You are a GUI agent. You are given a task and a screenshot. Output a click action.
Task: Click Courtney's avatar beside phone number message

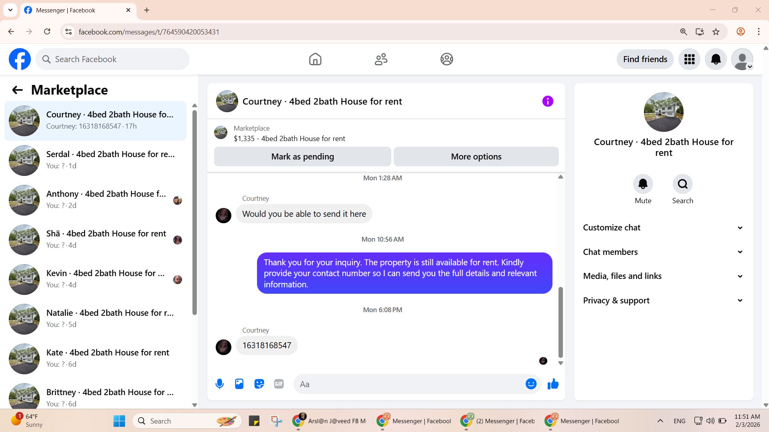pyautogui.click(x=223, y=347)
